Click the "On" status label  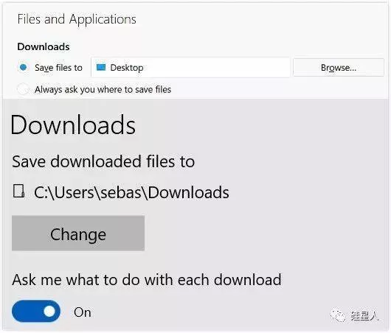83,312
